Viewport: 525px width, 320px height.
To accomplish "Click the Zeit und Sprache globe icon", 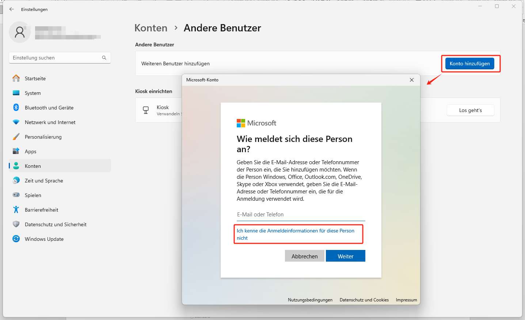I will pos(16,180).
